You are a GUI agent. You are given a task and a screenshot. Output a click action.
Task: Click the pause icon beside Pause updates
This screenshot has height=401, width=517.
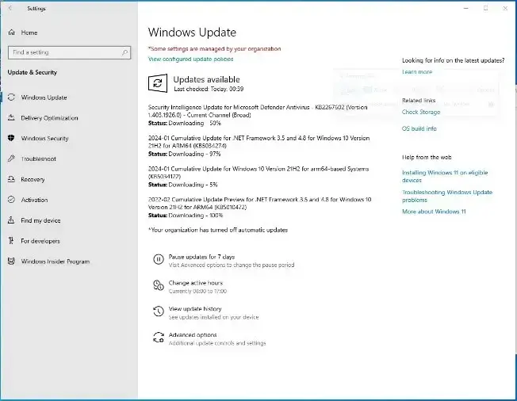(159, 259)
